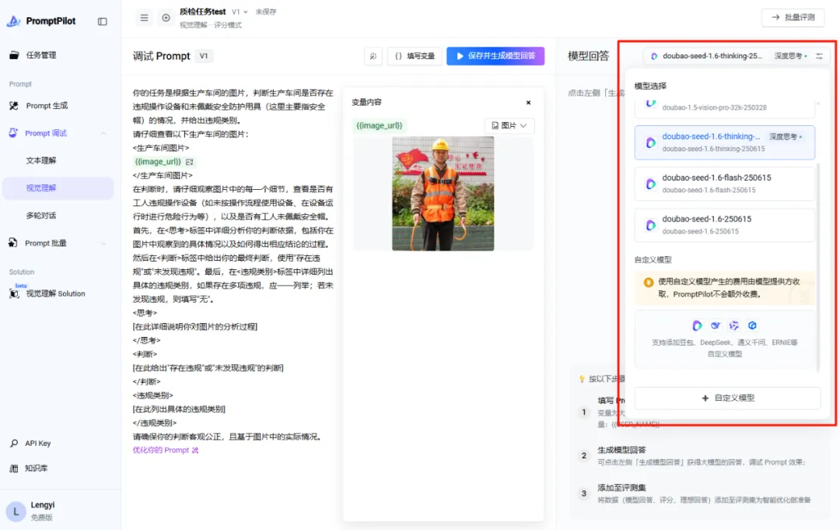Click step 2 生成模型回答 heading

click(621, 450)
